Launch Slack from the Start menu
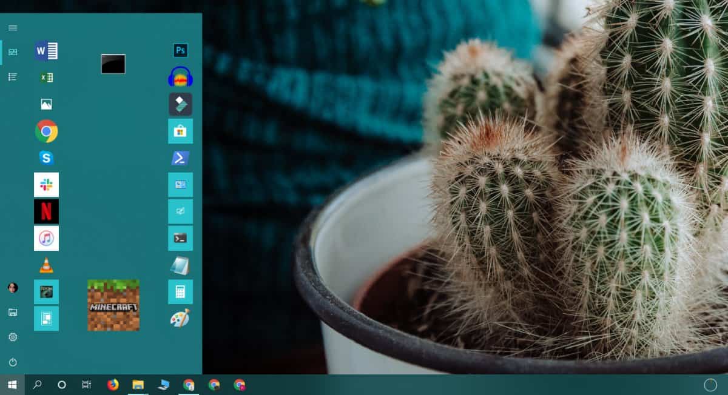Viewport: 728px width, 395px height. pyautogui.click(x=46, y=185)
